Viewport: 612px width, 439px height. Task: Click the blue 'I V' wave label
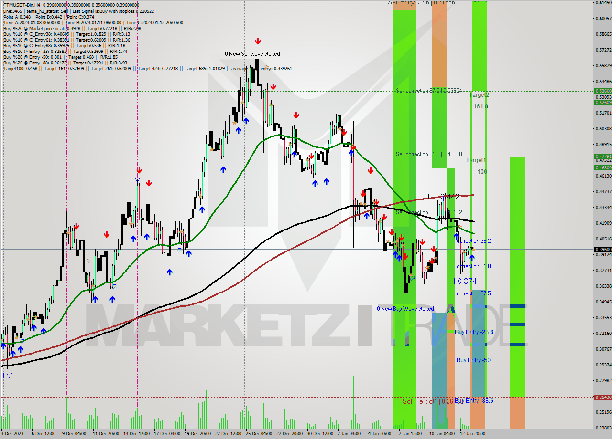click(x=8, y=376)
